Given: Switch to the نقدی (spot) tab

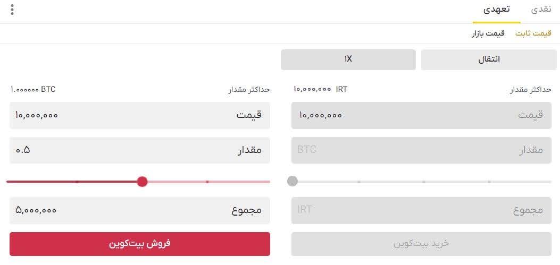Looking at the screenshot, I should pos(541,10).
